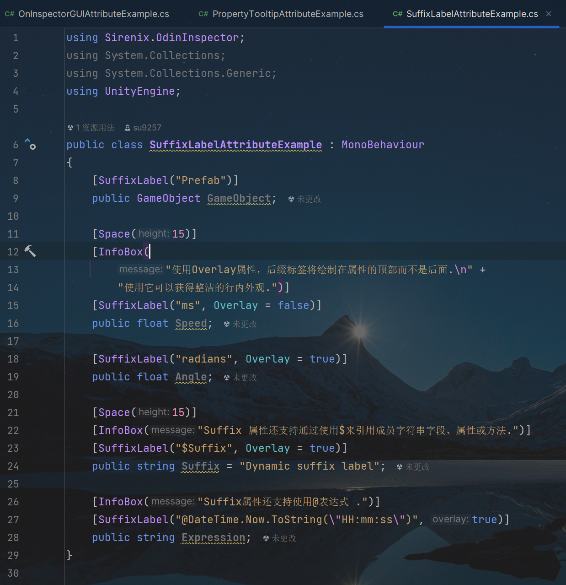Image resolution: width=566 pixels, height=585 pixels.
Task: Open the "1 资源用法" code lens
Action: (95, 128)
